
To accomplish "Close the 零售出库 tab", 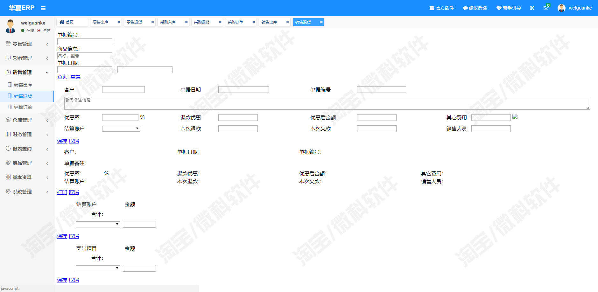I will 119,22.
